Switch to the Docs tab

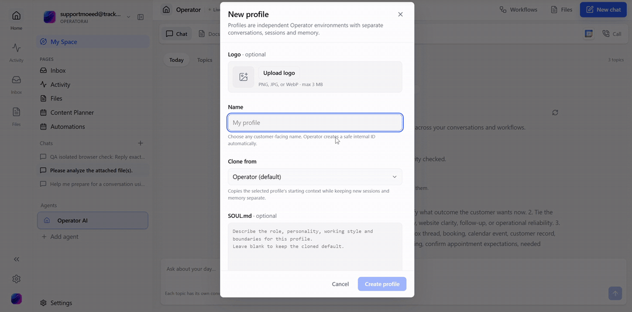click(x=209, y=34)
